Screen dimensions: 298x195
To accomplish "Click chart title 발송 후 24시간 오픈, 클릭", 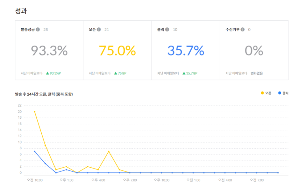I will click(x=44, y=94).
